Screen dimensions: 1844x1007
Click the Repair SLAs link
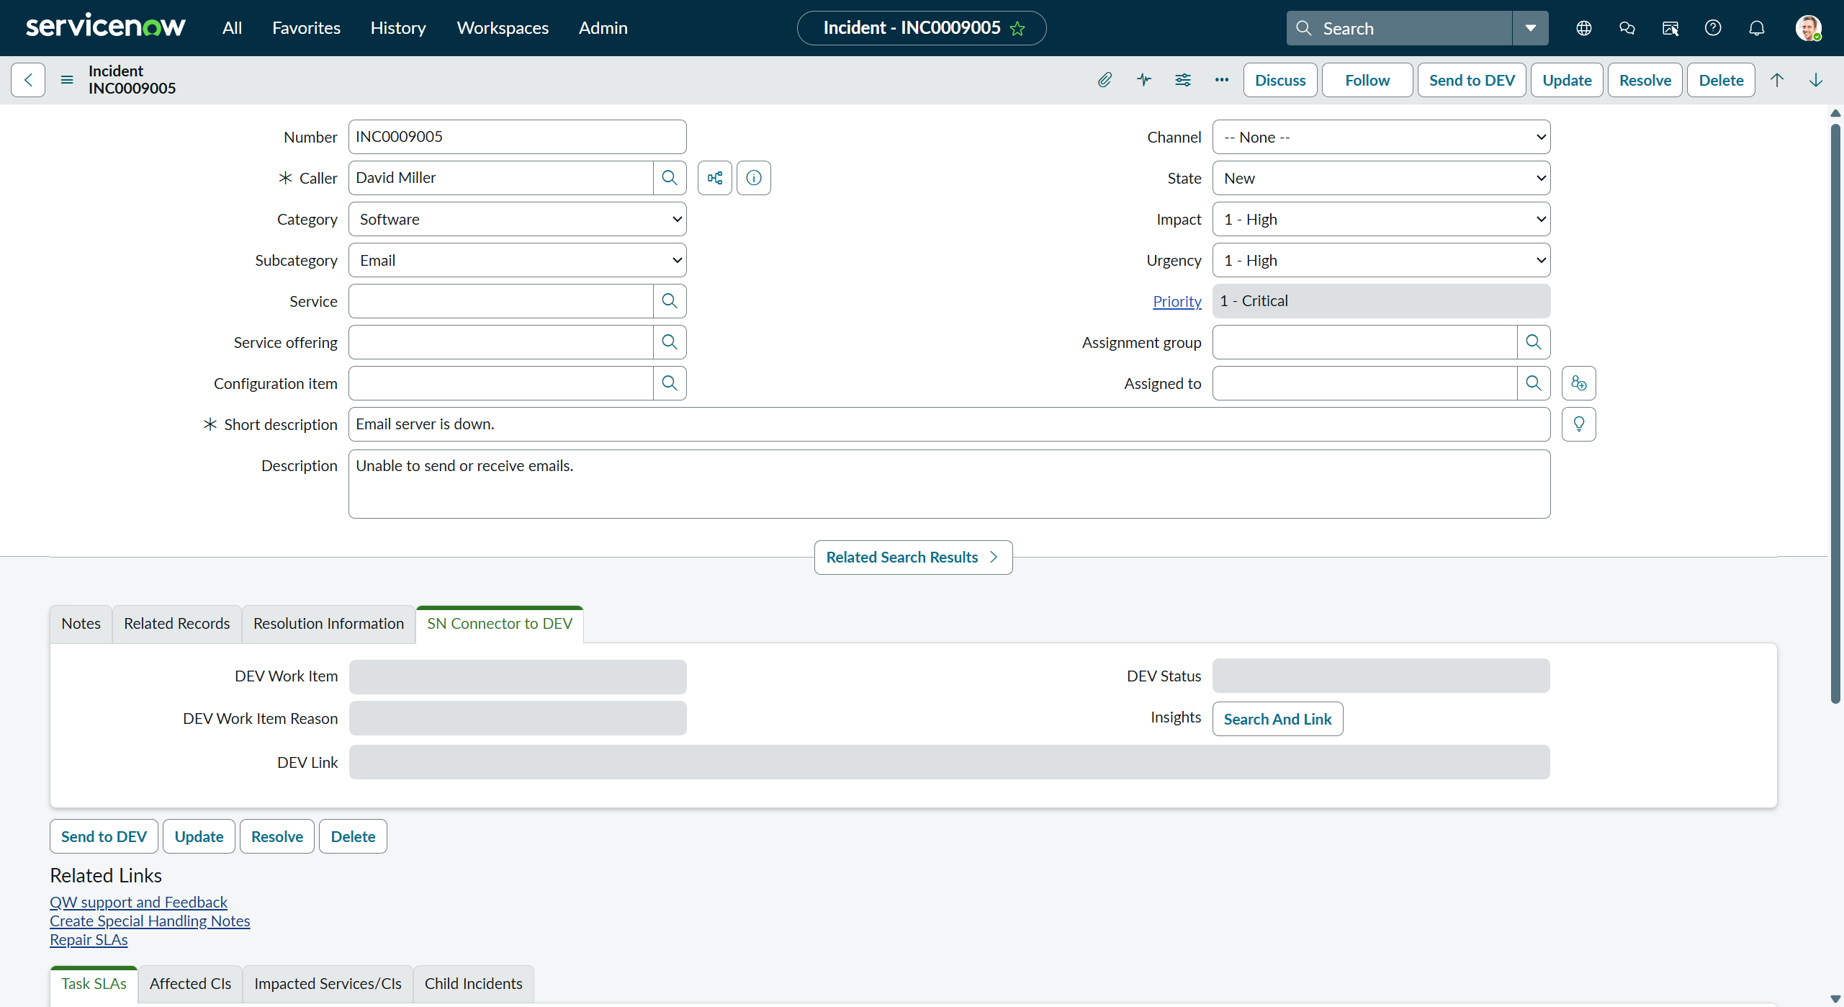coord(89,939)
